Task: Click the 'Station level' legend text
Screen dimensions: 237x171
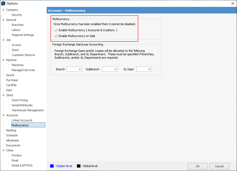Action: point(64,166)
